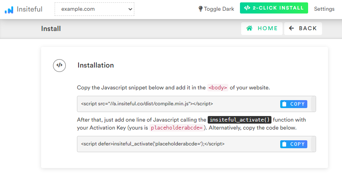Screen dimensions: 342x180
Task: Toggle Dark mode
Action: [x=216, y=9]
